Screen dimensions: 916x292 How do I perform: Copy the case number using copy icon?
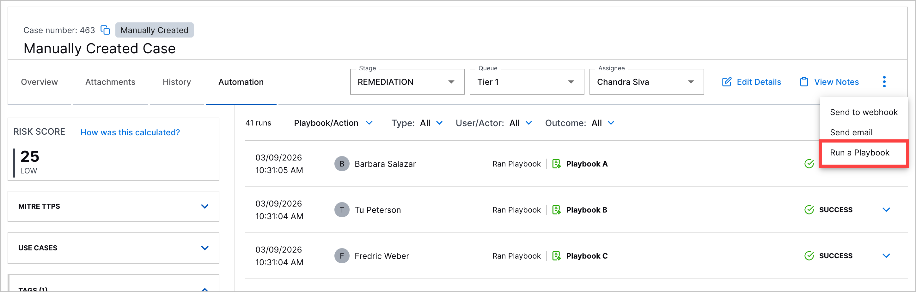click(x=105, y=30)
